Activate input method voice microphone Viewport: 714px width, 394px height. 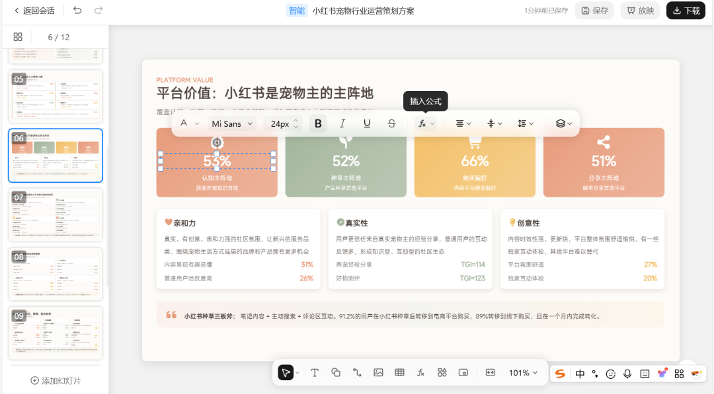coord(627,374)
